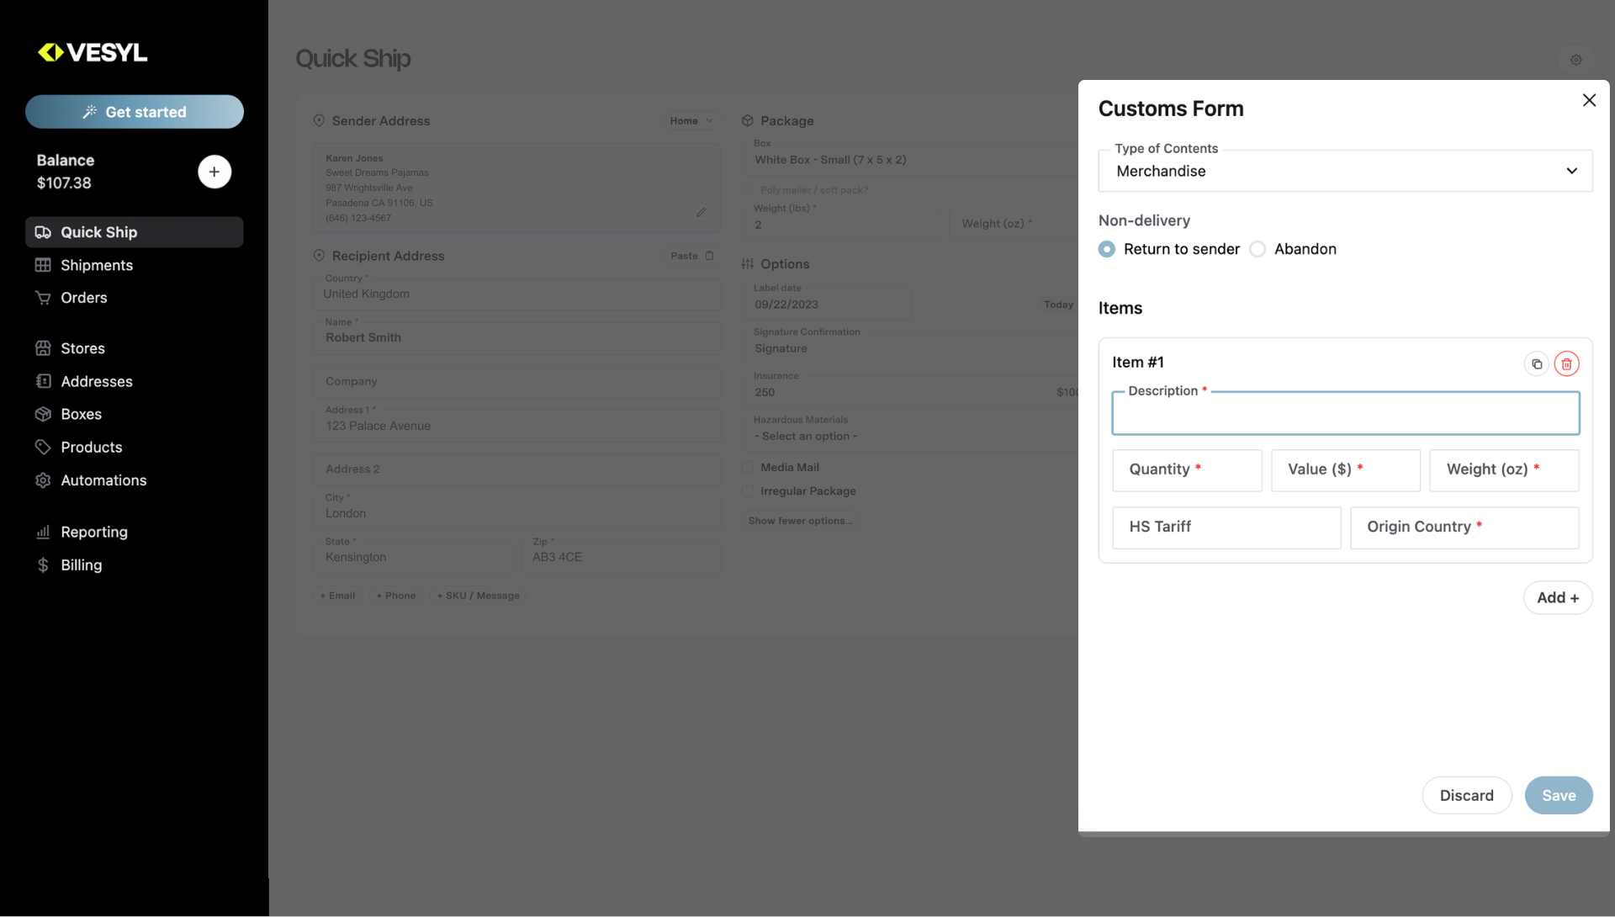
Task: Save the Customs Form
Action: [x=1559, y=795]
